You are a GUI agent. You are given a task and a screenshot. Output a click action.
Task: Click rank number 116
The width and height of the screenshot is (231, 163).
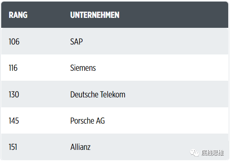pyautogui.click(x=13, y=68)
